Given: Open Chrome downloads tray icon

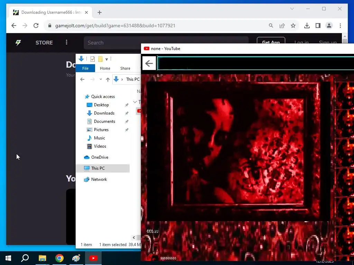Looking at the screenshot, I should (307, 26).
